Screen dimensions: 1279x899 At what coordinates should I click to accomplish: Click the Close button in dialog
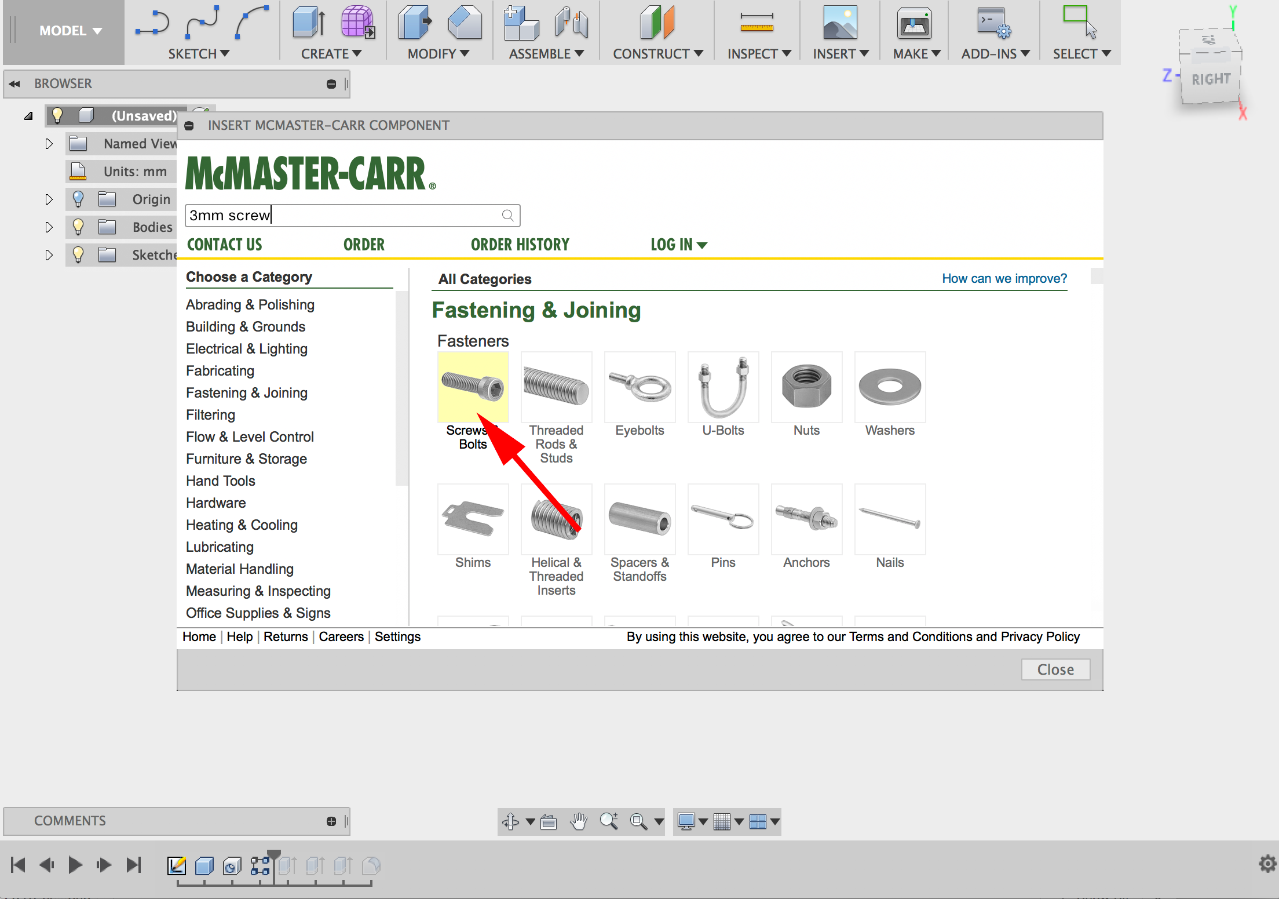[x=1055, y=669]
